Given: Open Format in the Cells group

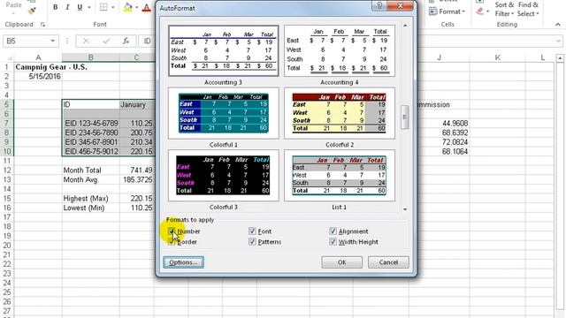Looking at the screenshot, I should (x=447, y=11).
